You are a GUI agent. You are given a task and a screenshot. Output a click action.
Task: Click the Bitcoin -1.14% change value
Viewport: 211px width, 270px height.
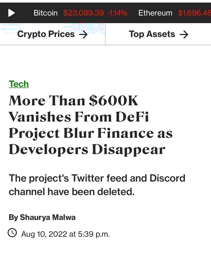[117, 13]
